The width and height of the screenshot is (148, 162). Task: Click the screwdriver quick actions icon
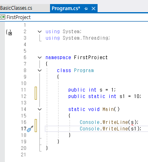[30, 129]
